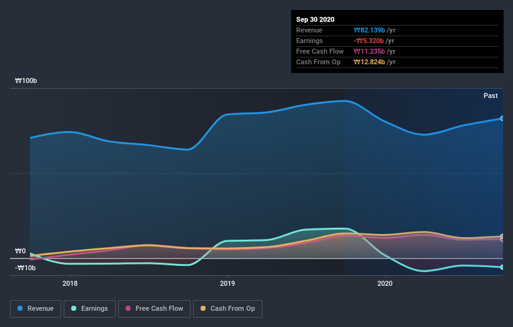Click the ₩82.139b revenue value

369,30
